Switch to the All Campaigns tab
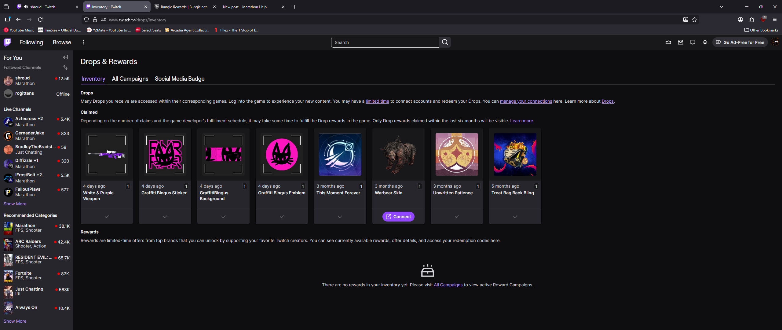Image resolution: width=782 pixels, height=330 pixels. (130, 79)
